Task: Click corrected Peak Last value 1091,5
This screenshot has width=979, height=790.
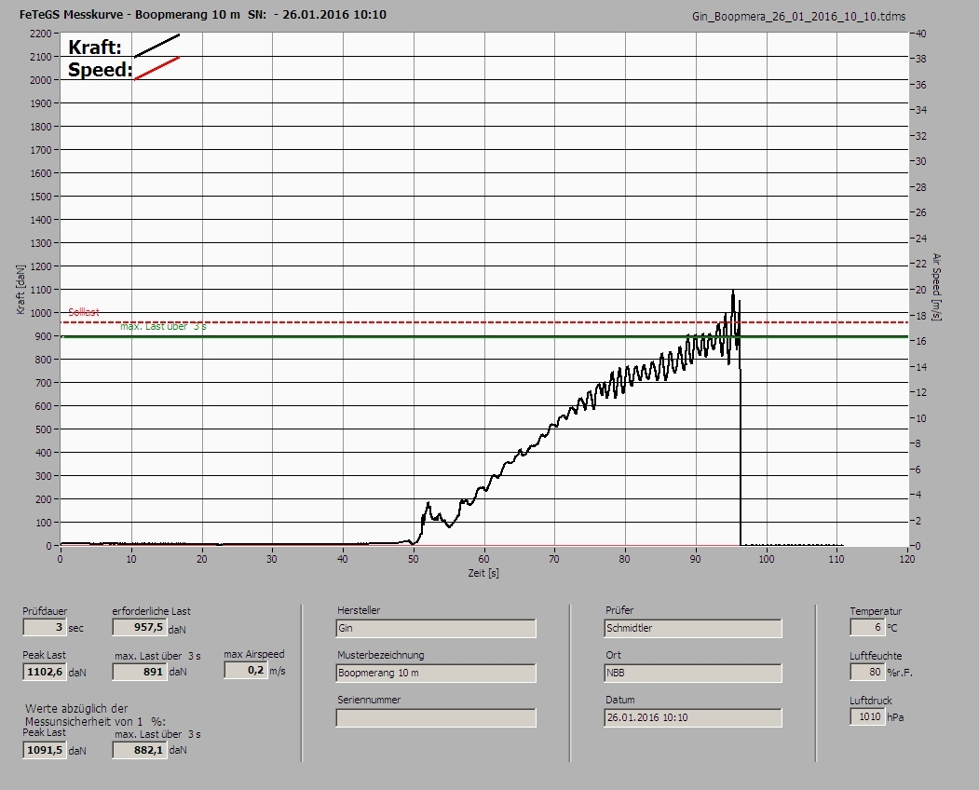Action: pos(45,750)
